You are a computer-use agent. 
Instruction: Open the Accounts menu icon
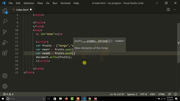(5, 76)
